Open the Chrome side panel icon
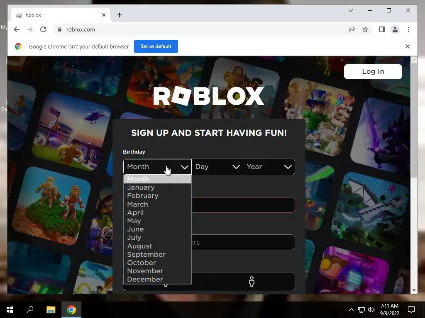Viewport: 425px width, 318px height. pos(382,29)
